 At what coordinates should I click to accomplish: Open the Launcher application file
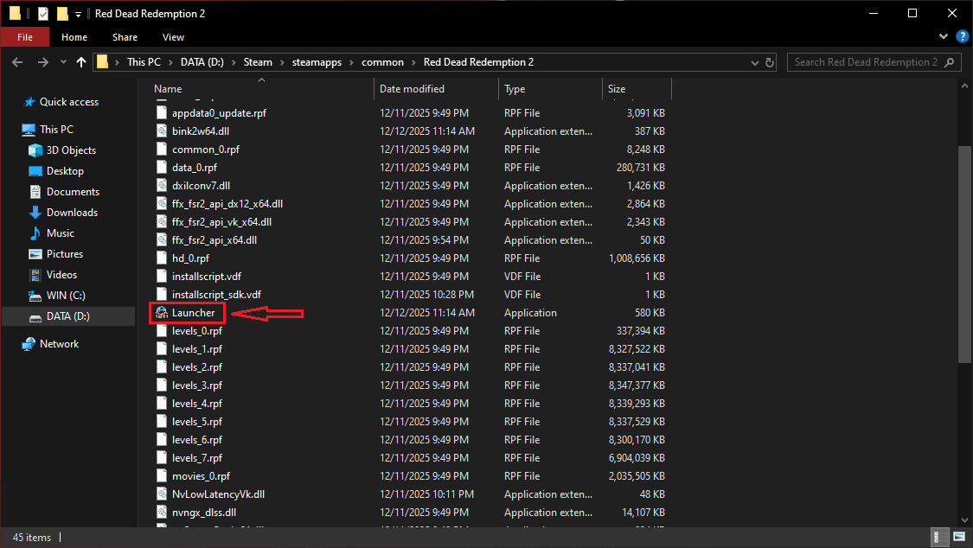click(192, 313)
